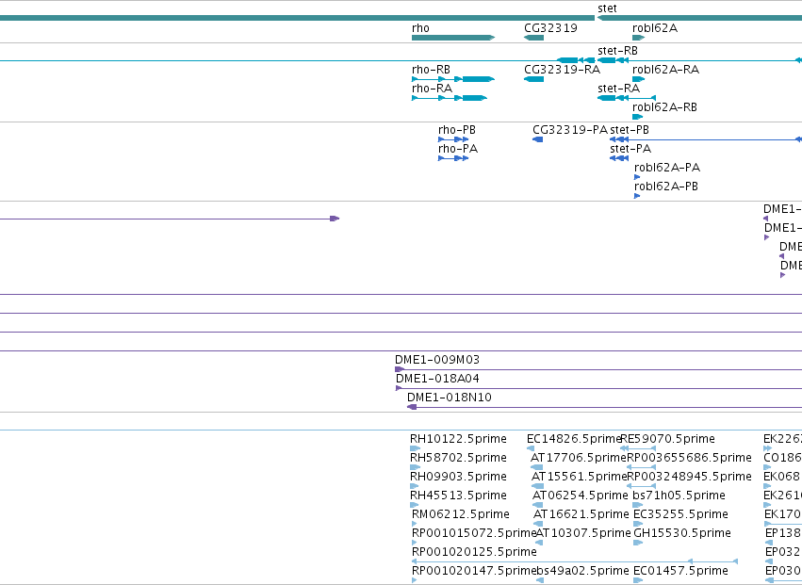Click EST AT16621.5prime
The image size is (802, 585).
pyautogui.click(x=538, y=524)
